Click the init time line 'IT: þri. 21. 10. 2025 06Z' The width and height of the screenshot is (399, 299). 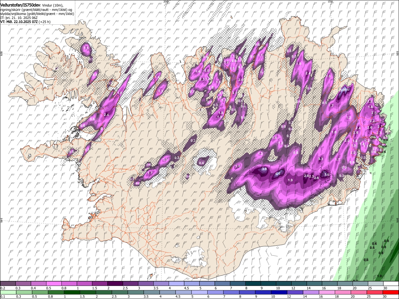[18, 18]
